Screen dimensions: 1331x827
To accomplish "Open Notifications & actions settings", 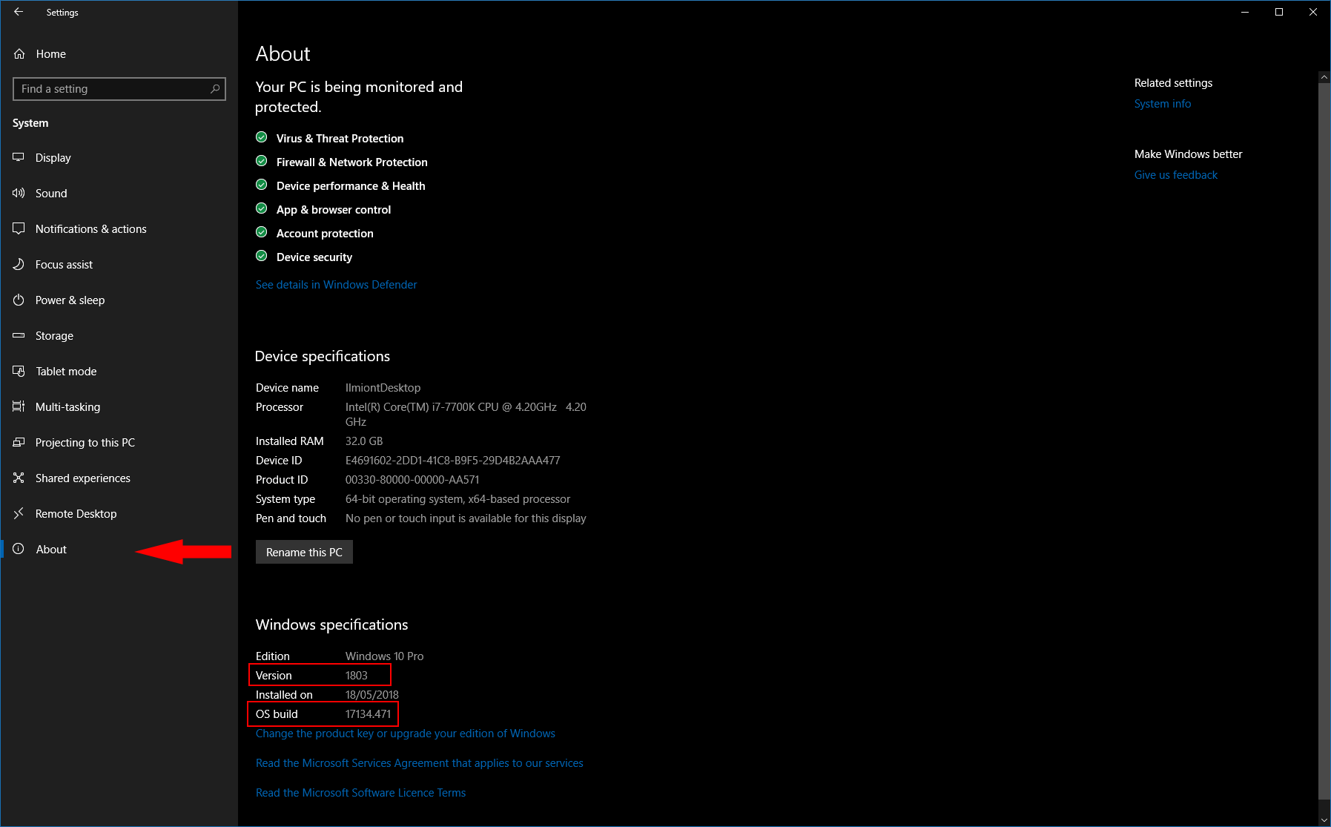I will [90, 228].
